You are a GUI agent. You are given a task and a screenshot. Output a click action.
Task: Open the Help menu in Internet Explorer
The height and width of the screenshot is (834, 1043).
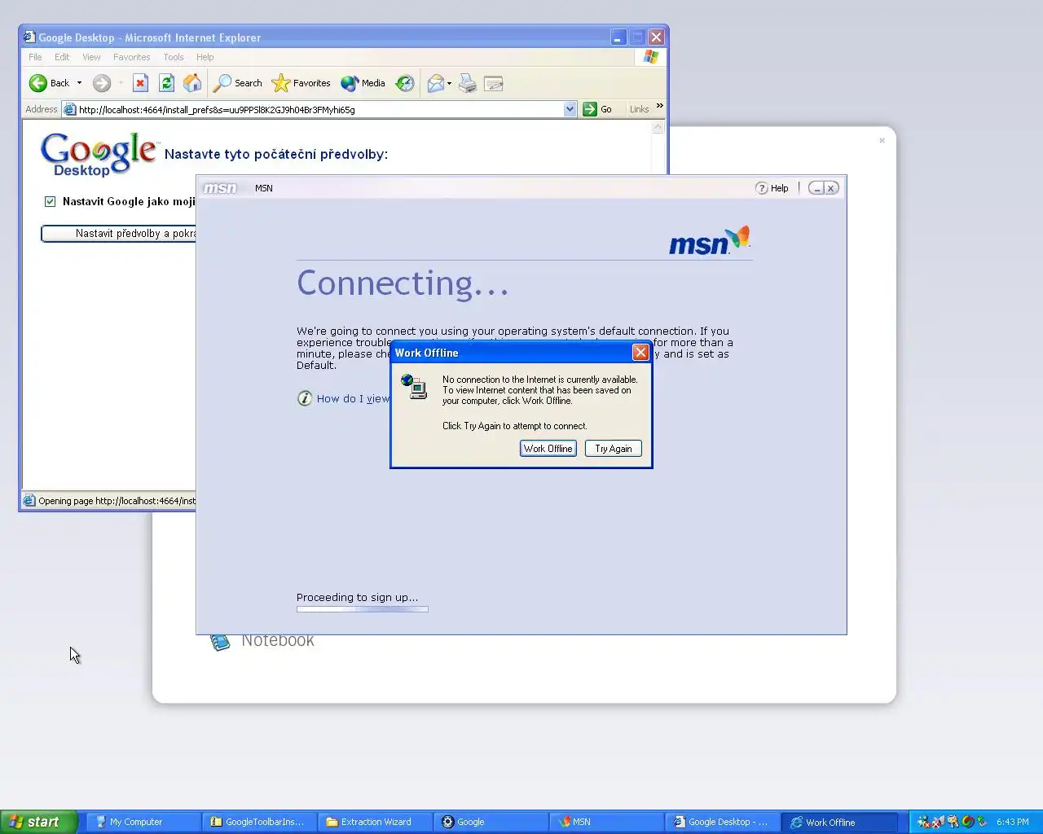click(205, 57)
